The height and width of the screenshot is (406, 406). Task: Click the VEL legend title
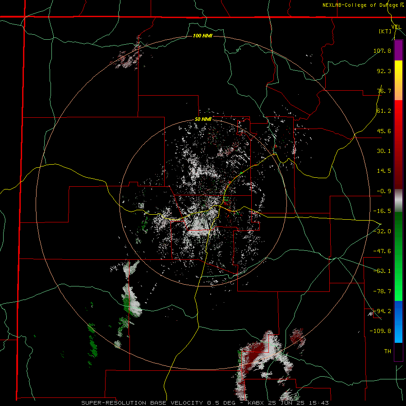pyautogui.click(x=396, y=27)
